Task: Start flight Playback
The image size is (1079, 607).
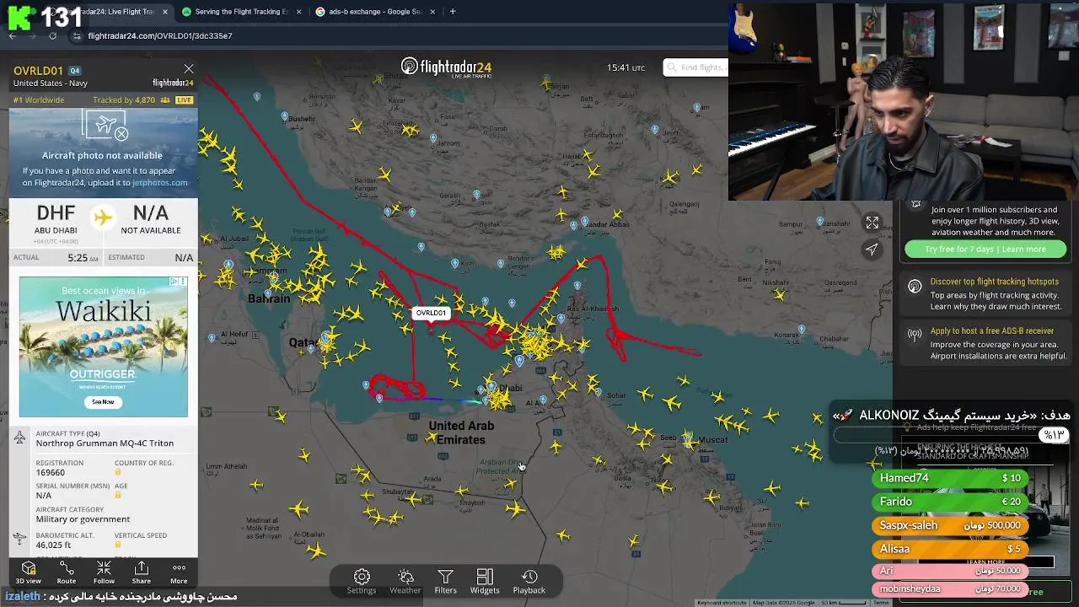Action: [529, 582]
